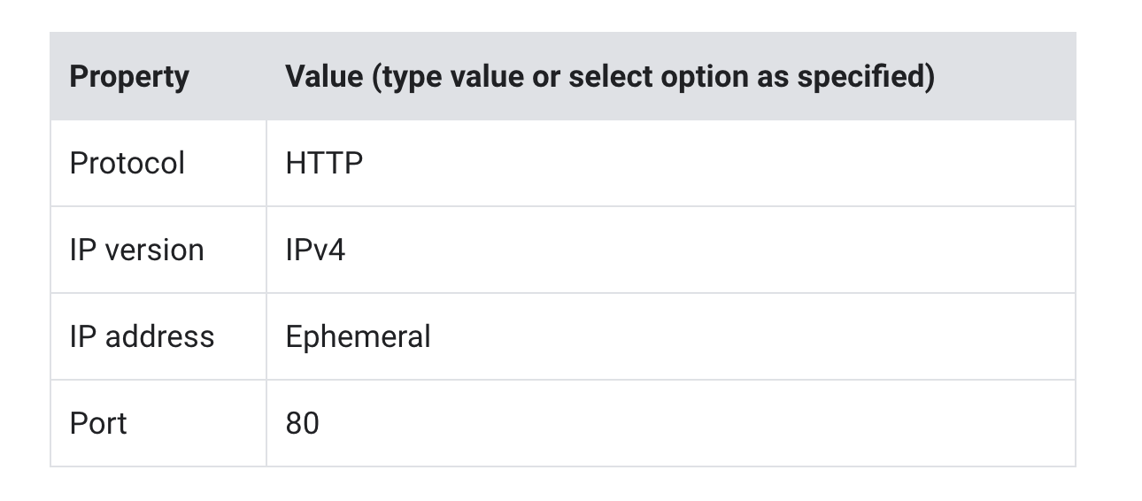The image size is (1142, 501).
Task: Select the Protocol property cell
Action: tap(127, 164)
